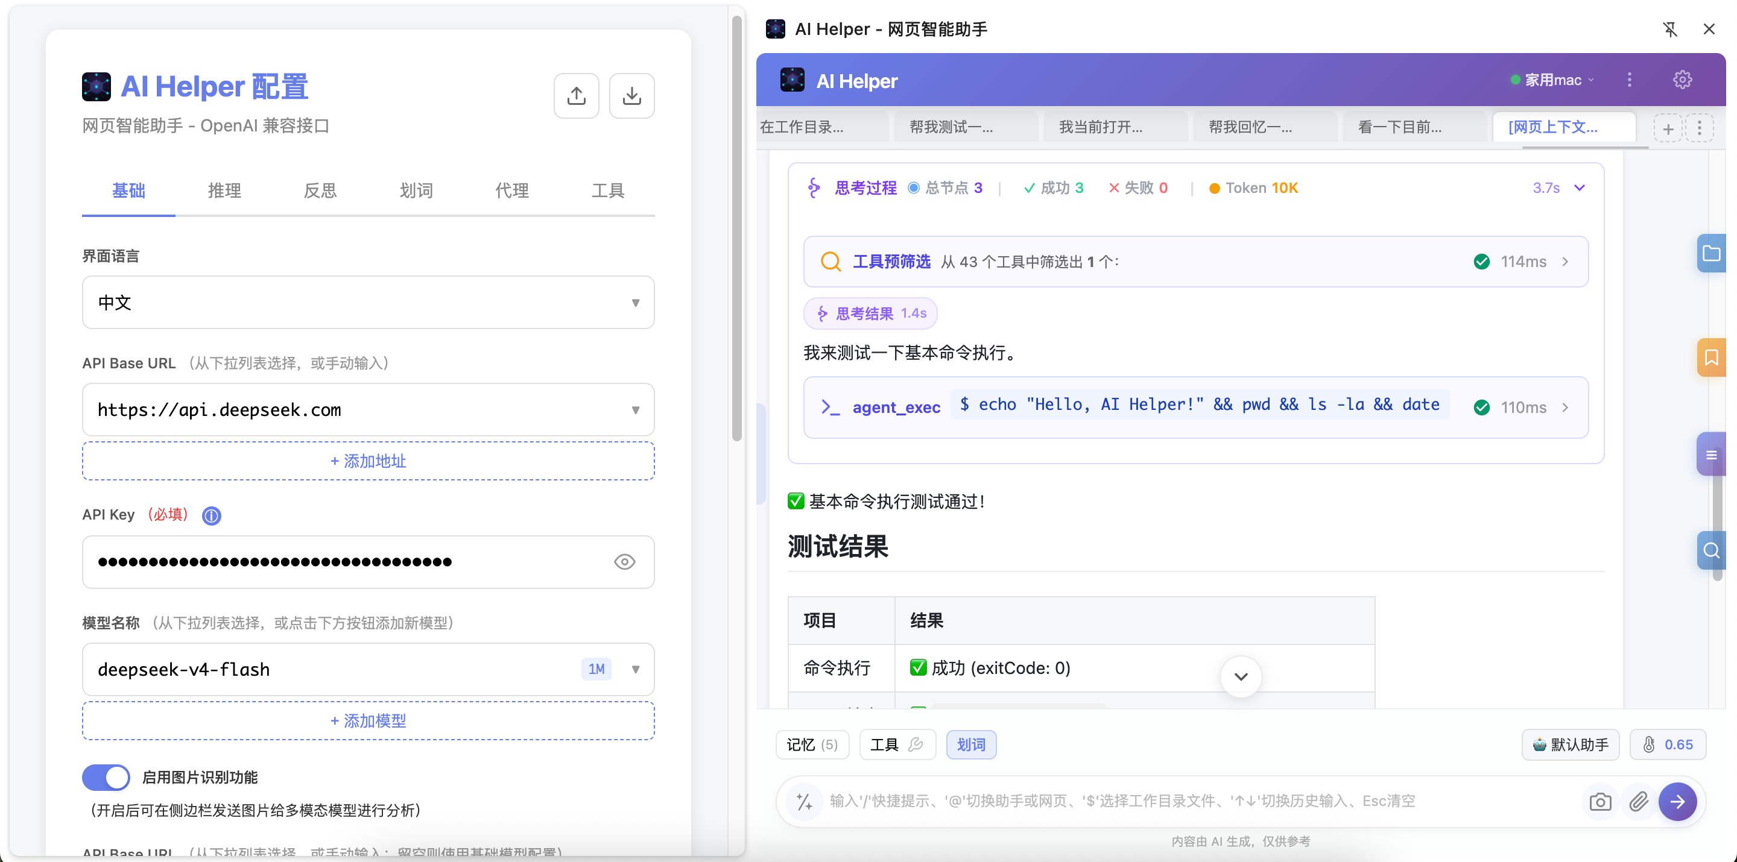
Task: Focus the API Key password field
Action: click(x=368, y=562)
